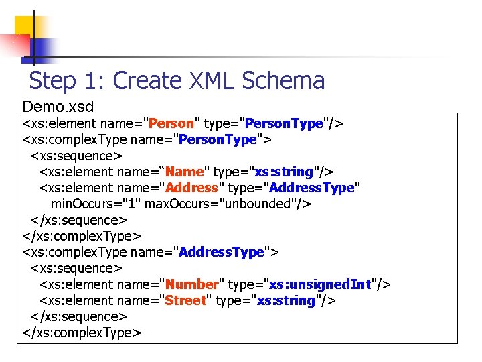Select the red "Address" element name
This screenshot has height=362, width=482.
coord(191,188)
